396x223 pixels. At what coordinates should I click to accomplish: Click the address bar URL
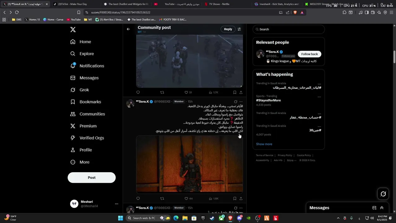pyautogui.click(x=121, y=12)
